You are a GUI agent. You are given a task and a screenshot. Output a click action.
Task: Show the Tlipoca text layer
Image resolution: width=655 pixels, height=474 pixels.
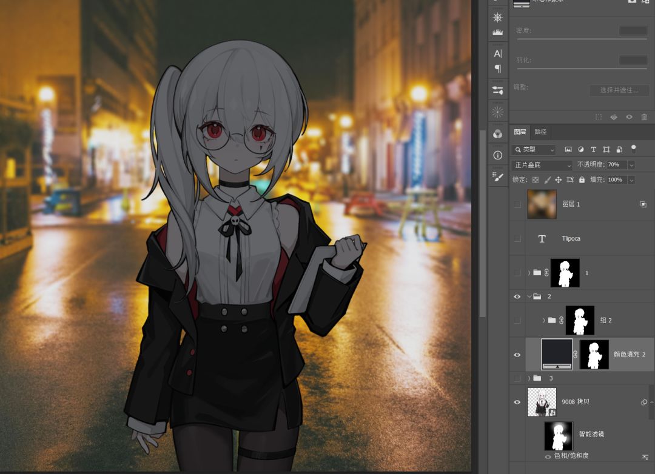pos(517,239)
